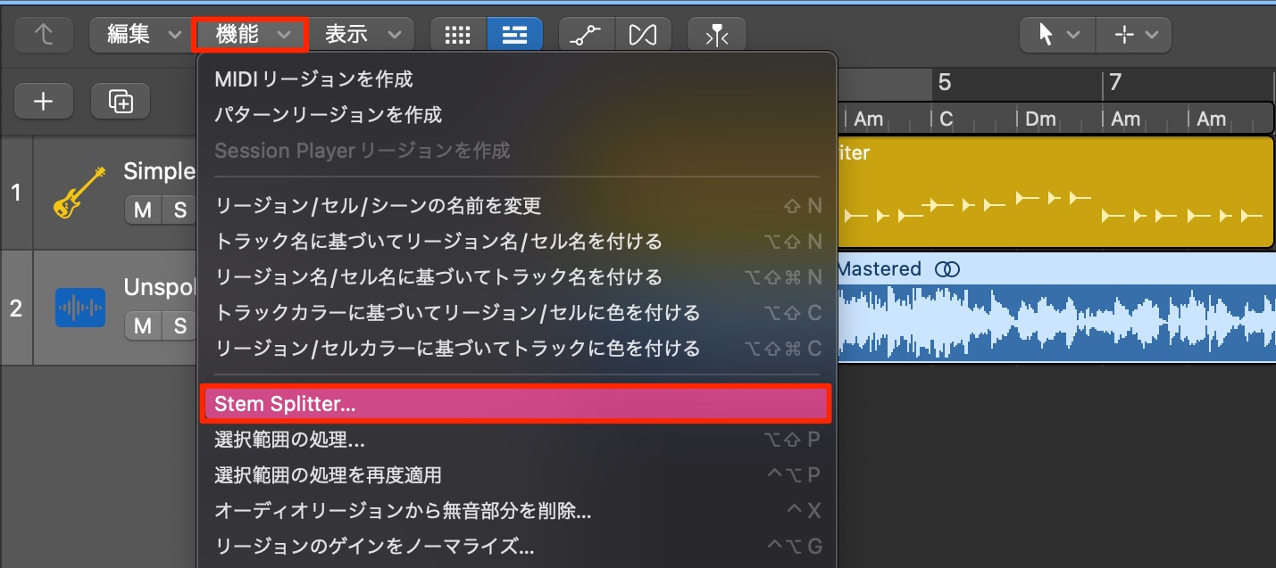Click the up-arrow track hierarchy icon
1276x568 pixels.
(x=43, y=35)
